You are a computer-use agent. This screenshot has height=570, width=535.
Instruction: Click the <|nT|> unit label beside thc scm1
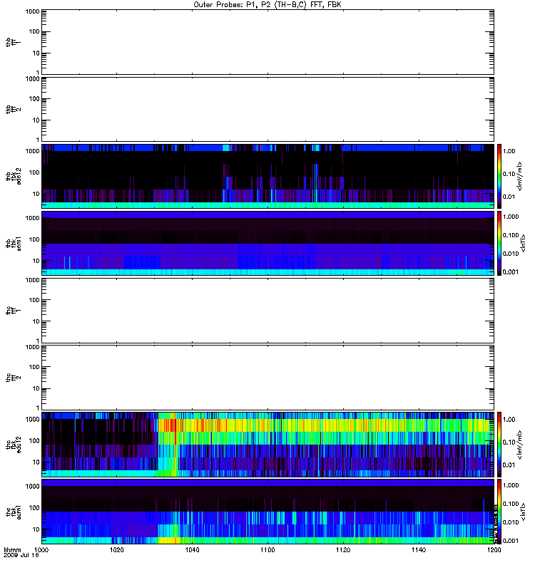coord(523,512)
